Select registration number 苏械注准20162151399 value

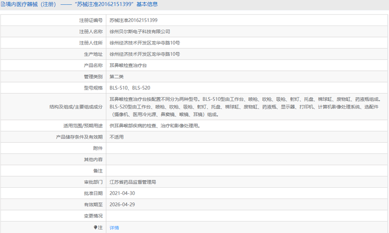(x=134, y=20)
